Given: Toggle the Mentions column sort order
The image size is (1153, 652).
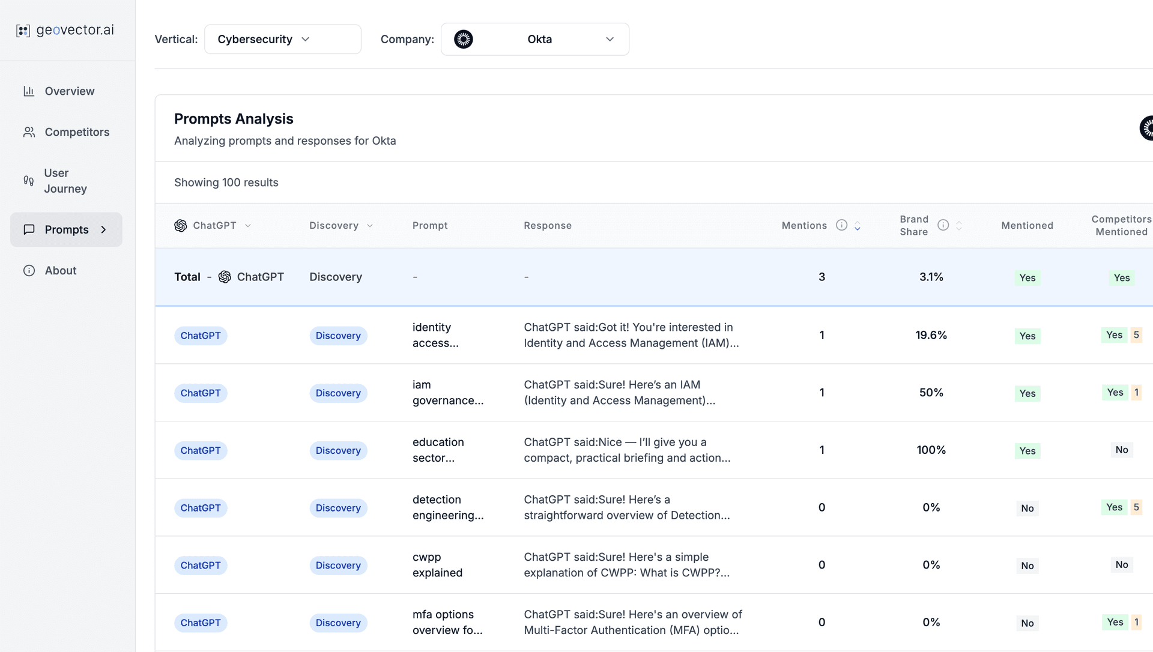Looking at the screenshot, I should 858,225.
